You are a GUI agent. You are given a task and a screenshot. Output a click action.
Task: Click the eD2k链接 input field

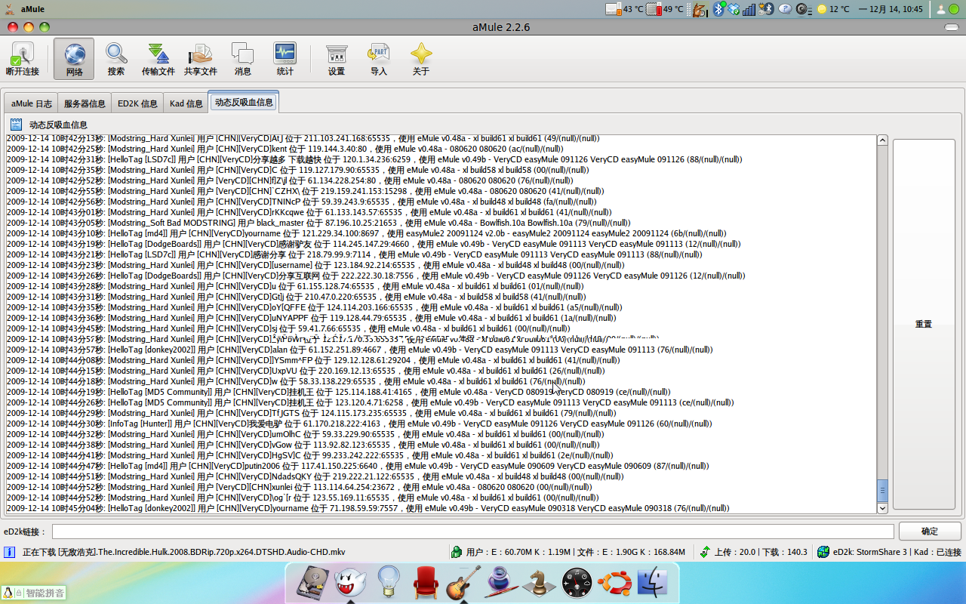[x=473, y=532]
